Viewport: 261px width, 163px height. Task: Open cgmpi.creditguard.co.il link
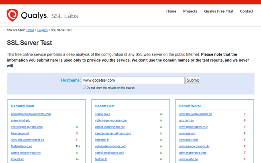109,153
